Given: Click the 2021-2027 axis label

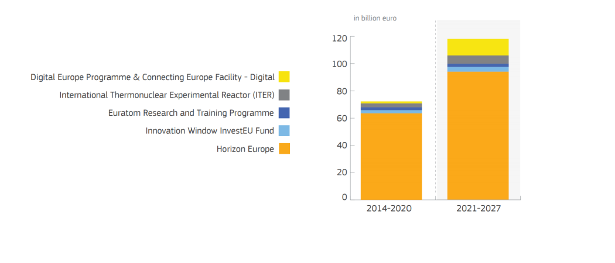Looking at the screenshot, I should tap(479, 209).
